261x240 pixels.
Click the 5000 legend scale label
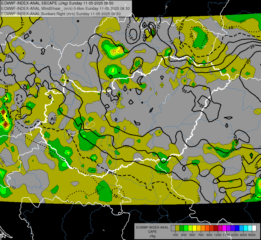coord(252,235)
